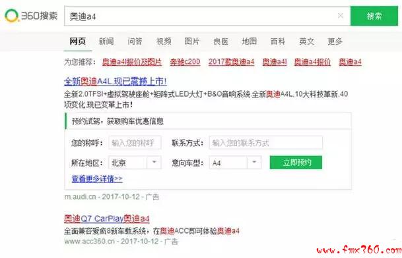402x258 pixels.
Task: Open the 所在地区 dropdown showing 北京
Action: [135, 163]
